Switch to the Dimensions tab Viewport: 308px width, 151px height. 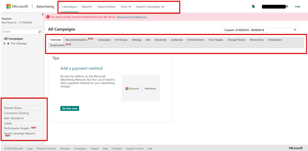pos(257,40)
